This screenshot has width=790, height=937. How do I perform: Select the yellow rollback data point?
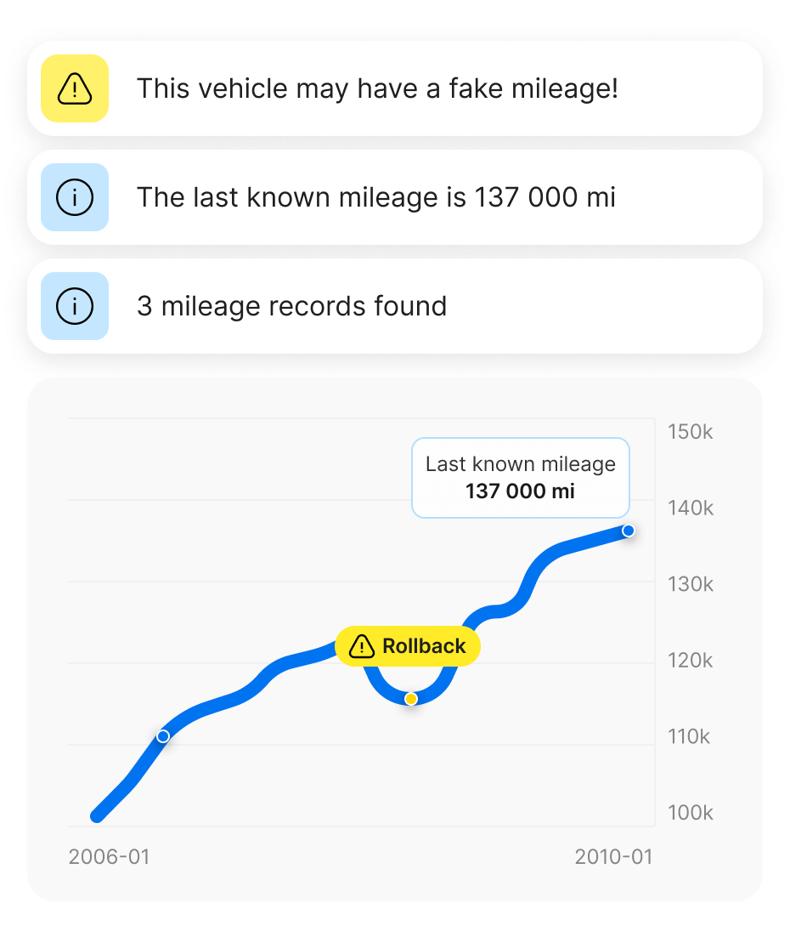coord(411,699)
